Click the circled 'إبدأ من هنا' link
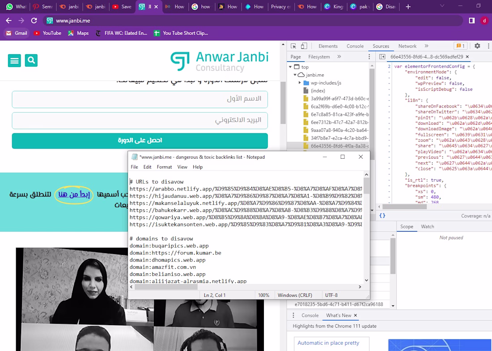492x351 pixels. pos(74,195)
